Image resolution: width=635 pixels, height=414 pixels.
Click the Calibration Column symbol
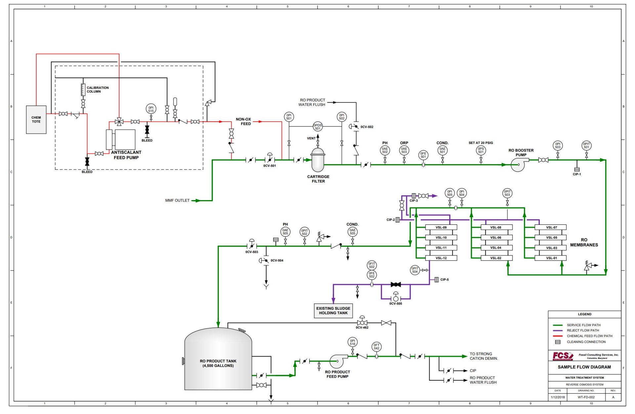pyautogui.click(x=83, y=90)
